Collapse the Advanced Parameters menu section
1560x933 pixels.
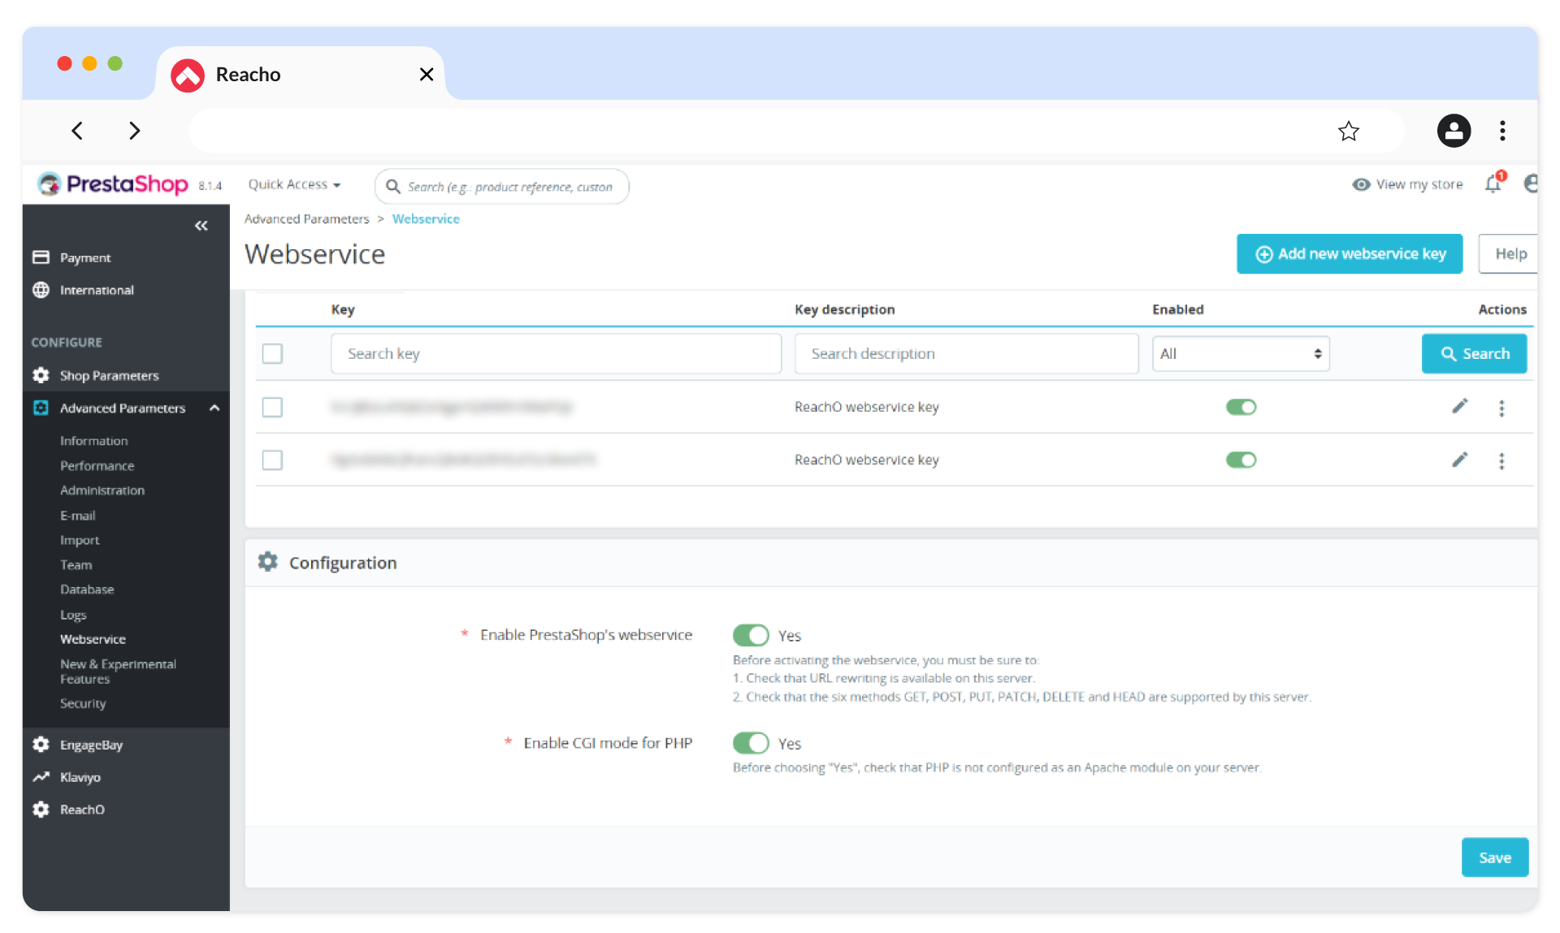[214, 408]
